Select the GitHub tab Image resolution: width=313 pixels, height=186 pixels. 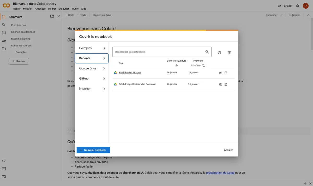(x=92, y=79)
